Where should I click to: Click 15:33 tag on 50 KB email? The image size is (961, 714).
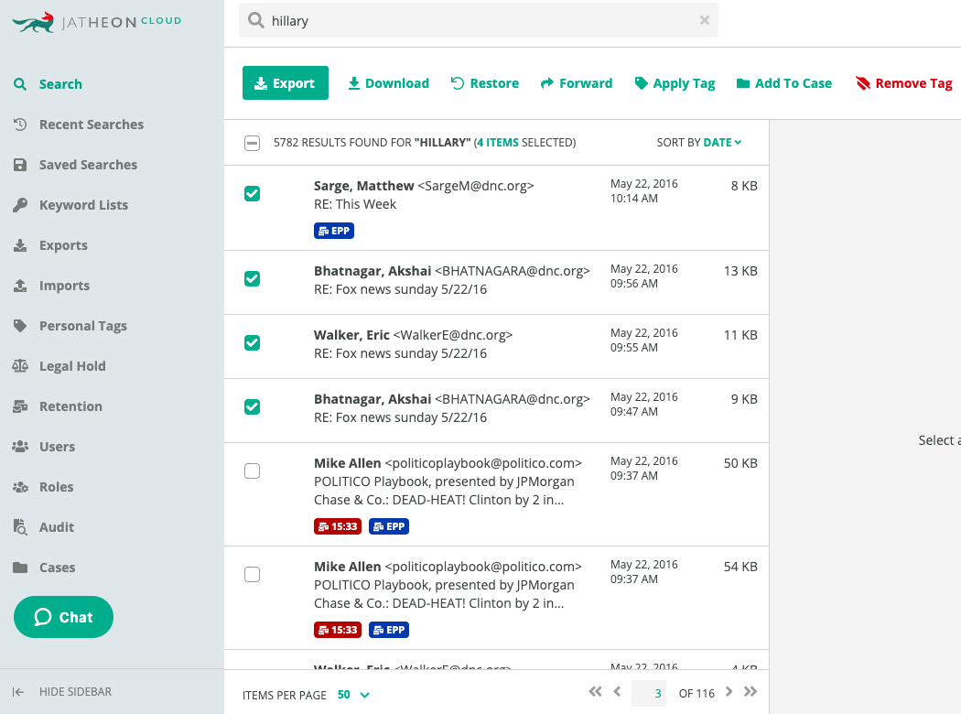click(x=338, y=526)
